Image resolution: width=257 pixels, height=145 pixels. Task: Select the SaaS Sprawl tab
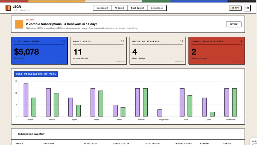(137, 8)
